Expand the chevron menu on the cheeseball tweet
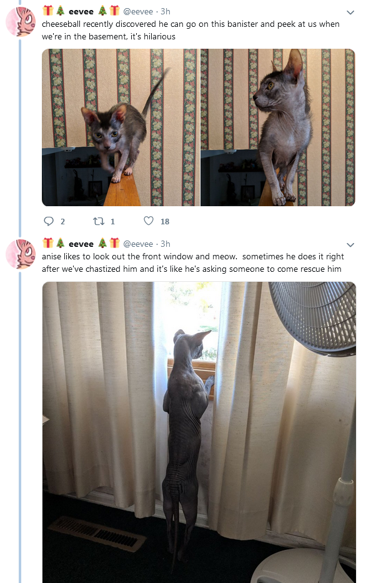The width and height of the screenshot is (371, 583). click(x=350, y=12)
